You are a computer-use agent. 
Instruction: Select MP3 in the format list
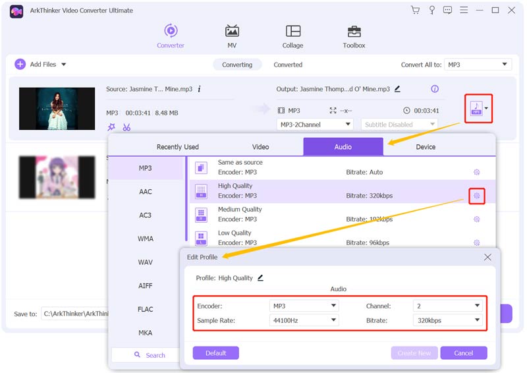(146, 168)
